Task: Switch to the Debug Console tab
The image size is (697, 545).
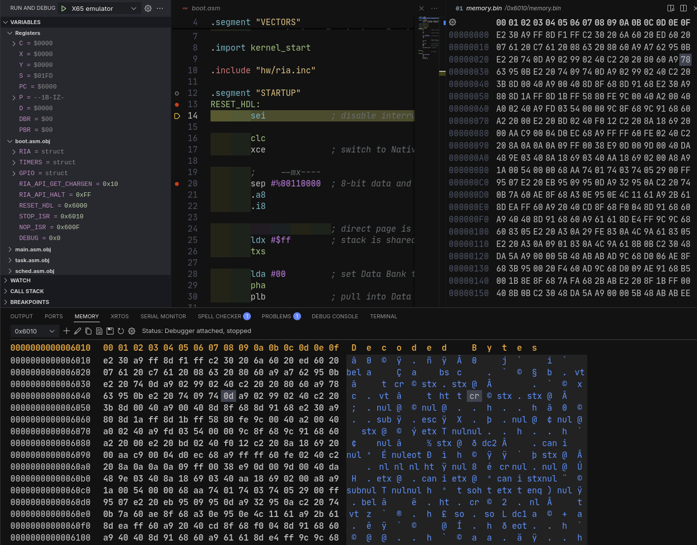Action: coord(334,316)
